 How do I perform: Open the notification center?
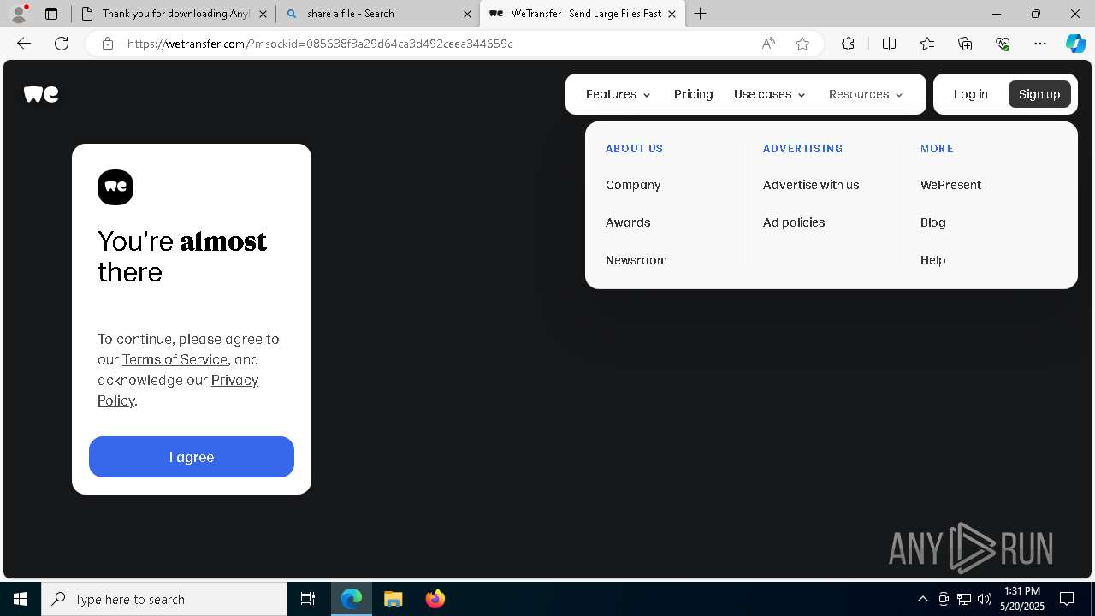(x=1067, y=599)
